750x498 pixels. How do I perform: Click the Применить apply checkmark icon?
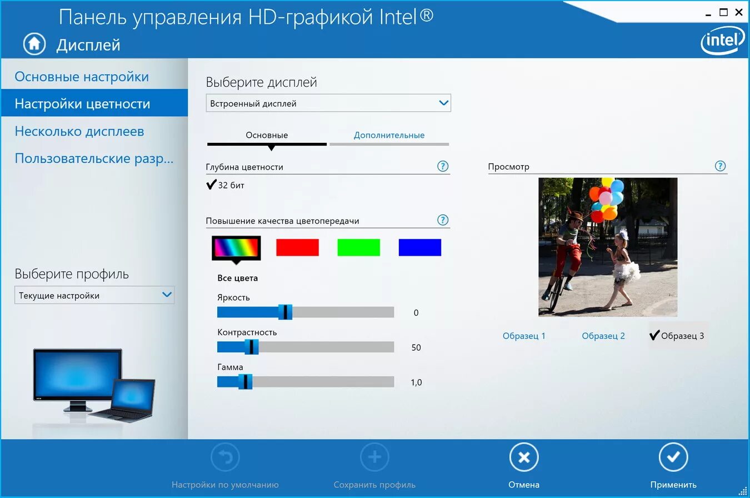click(673, 457)
